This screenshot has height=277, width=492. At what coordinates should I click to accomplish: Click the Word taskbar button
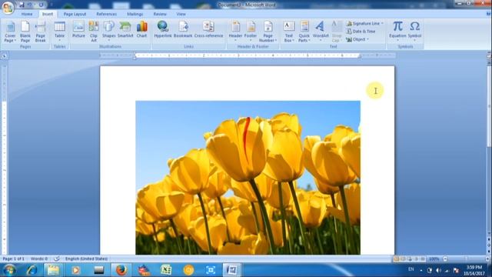232,270
